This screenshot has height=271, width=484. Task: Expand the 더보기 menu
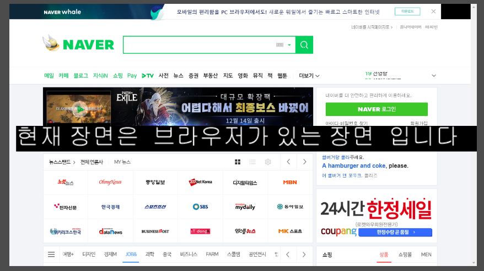tap(309, 75)
